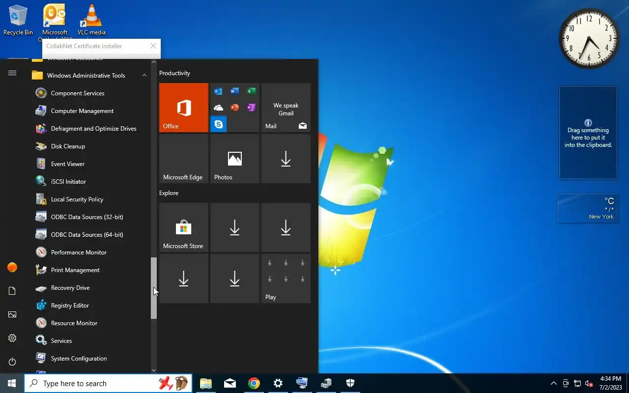The image size is (629, 393).
Task: Open File Explorer from the taskbar
Action: point(206,383)
